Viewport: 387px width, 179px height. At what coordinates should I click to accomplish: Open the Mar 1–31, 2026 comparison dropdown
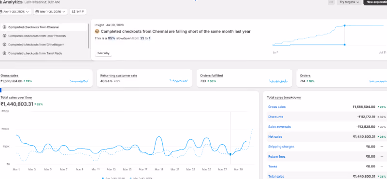pyautogui.click(x=50, y=12)
